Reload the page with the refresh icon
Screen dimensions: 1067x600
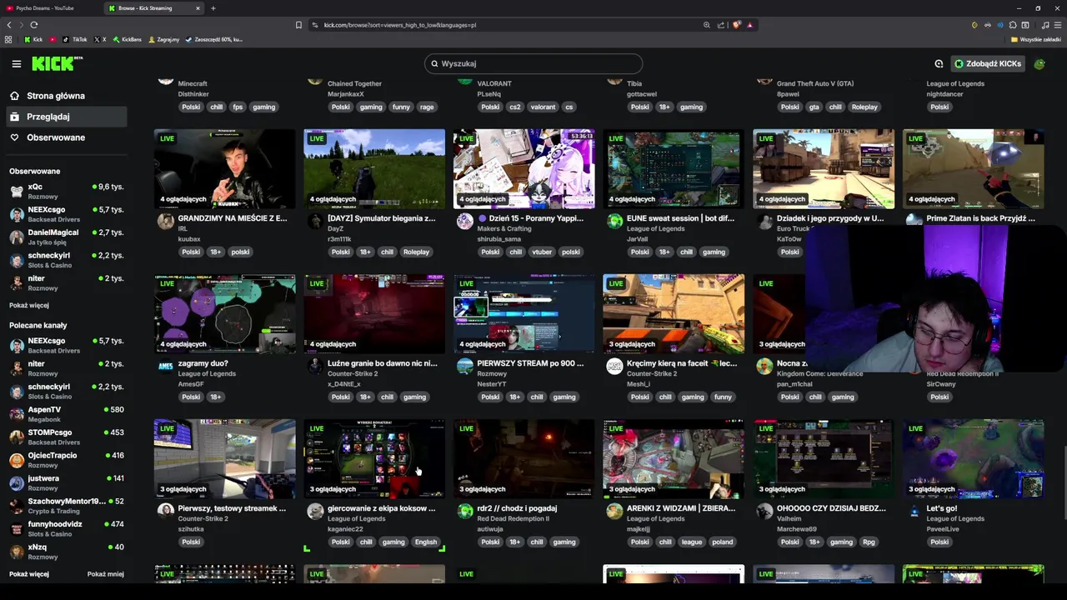click(34, 25)
